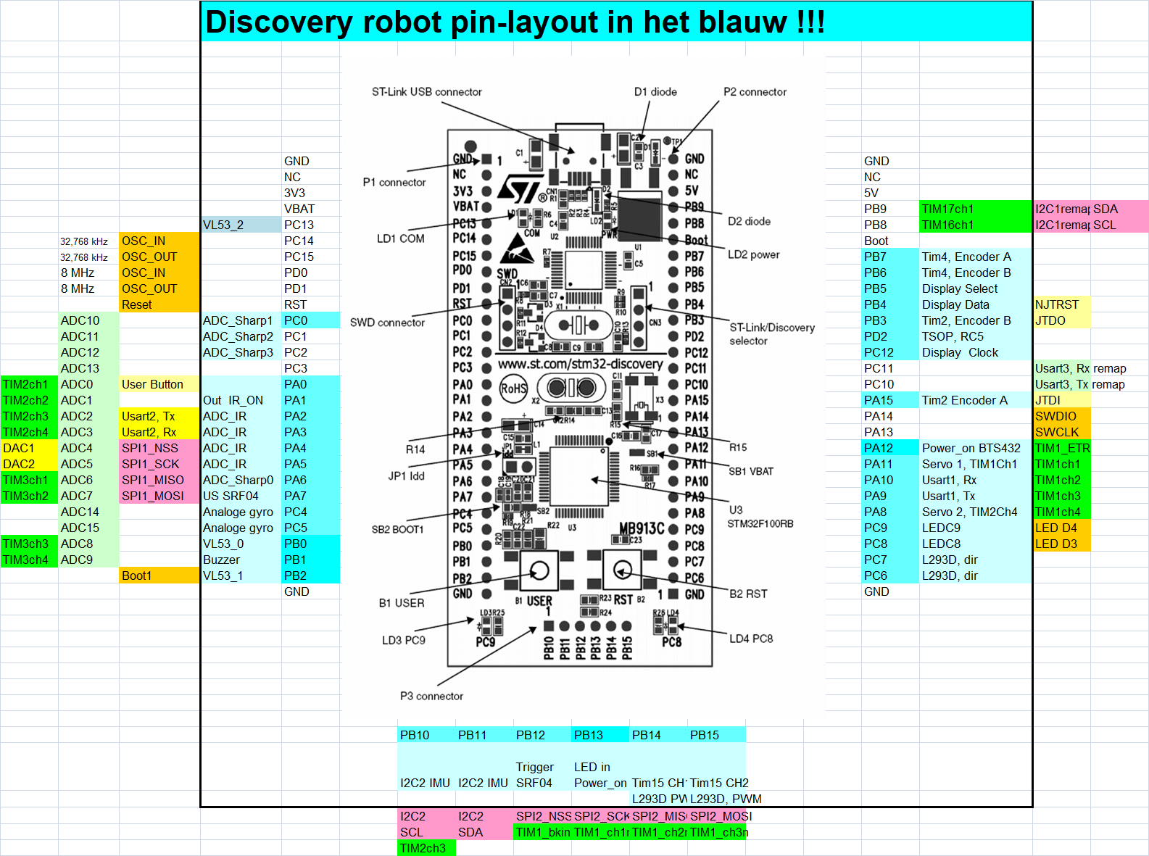The image size is (1149, 856).
Task: Select the 'Tim4, Encoder A' cell
Action: [976, 257]
